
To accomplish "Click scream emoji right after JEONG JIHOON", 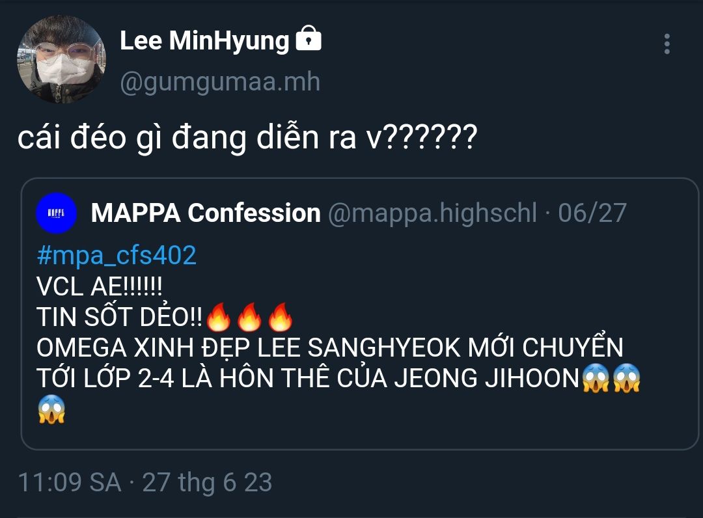I will click(x=595, y=378).
